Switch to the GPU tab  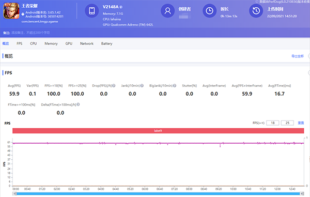point(69,43)
